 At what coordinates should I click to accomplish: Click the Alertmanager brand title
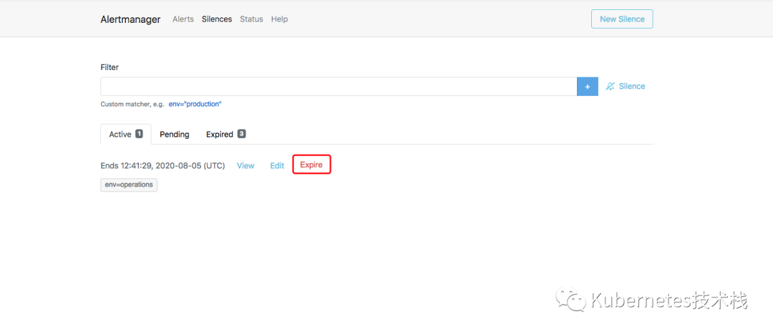point(130,19)
